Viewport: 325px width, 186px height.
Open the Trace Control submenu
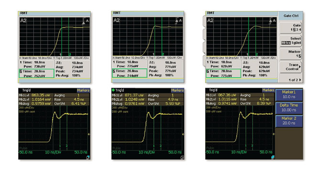(x=290, y=67)
